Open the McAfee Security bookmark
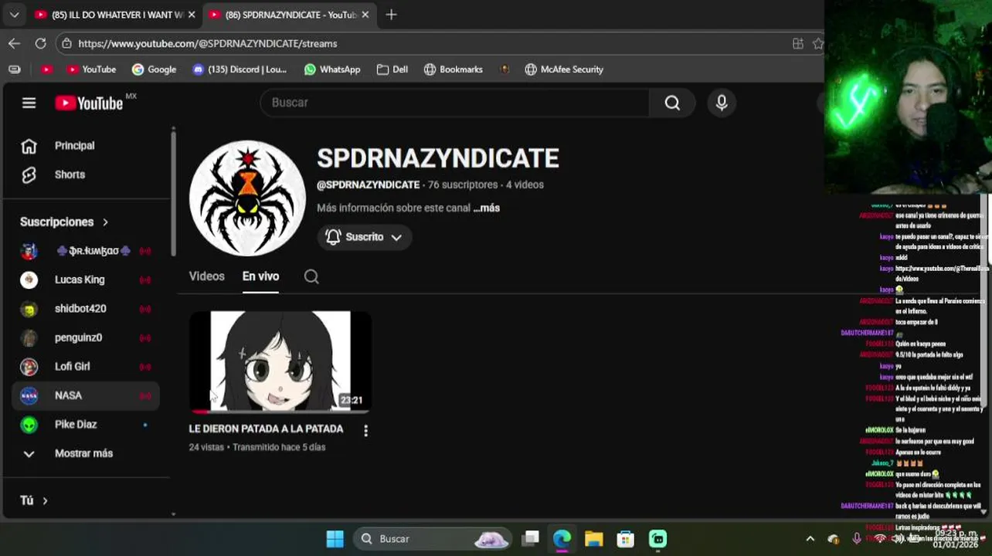Image resolution: width=992 pixels, height=556 pixels. click(564, 69)
